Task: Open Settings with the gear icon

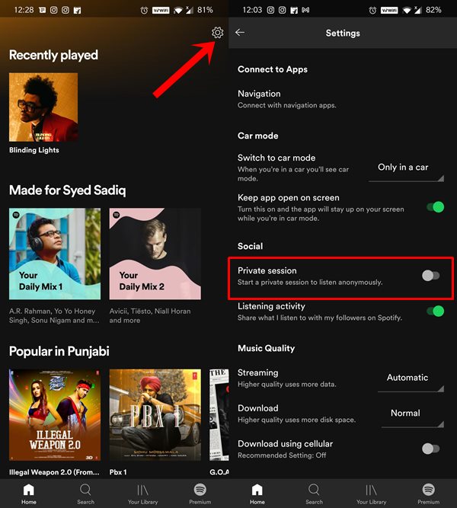Action: point(218,33)
